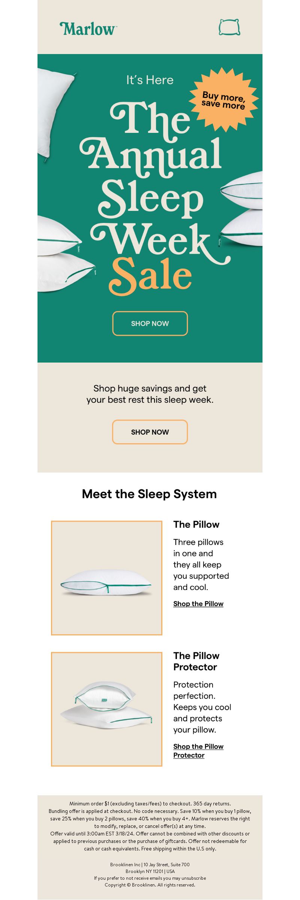Click the "The Pillow Protector" product heading
The image size is (300, 900).
pos(196,661)
